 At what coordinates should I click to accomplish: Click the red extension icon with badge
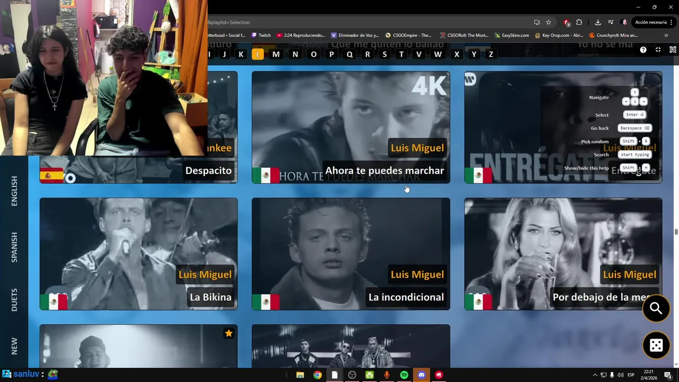pyautogui.click(x=567, y=22)
